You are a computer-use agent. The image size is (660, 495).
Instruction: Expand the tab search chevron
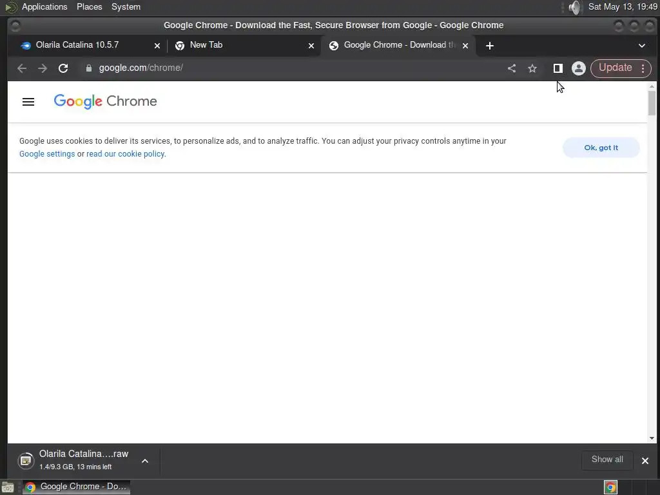click(641, 46)
